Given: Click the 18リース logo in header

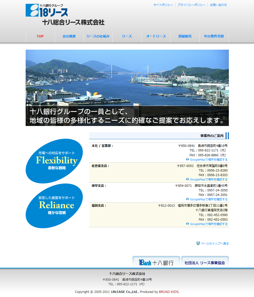Looking at the screenshot, I should [47, 10].
